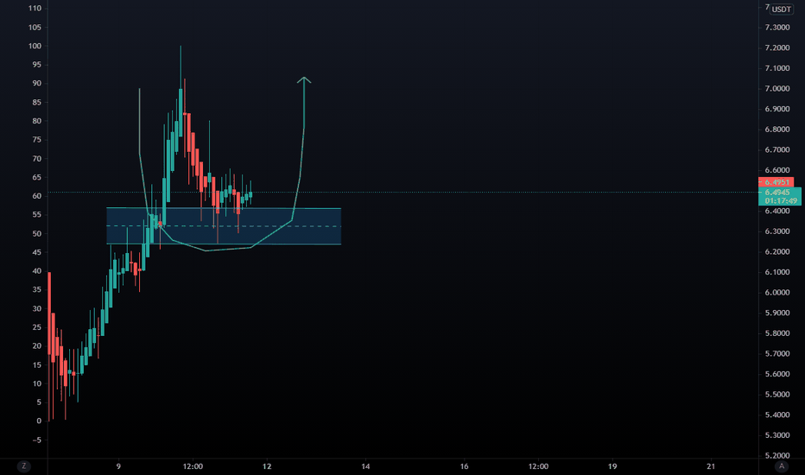
Task: Click the 45 value on left scale
Action: pyautogui.click(x=37, y=252)
